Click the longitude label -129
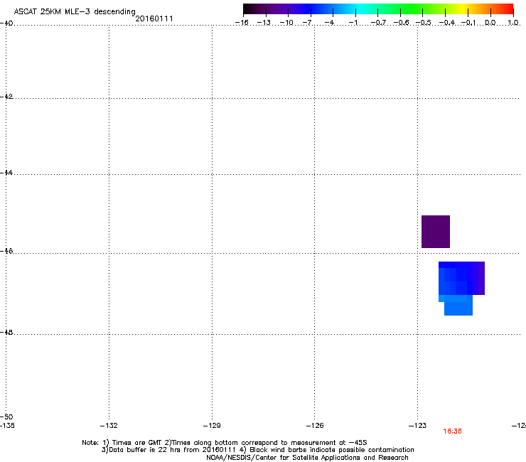 pyautogui.click(x=212, y=426)
